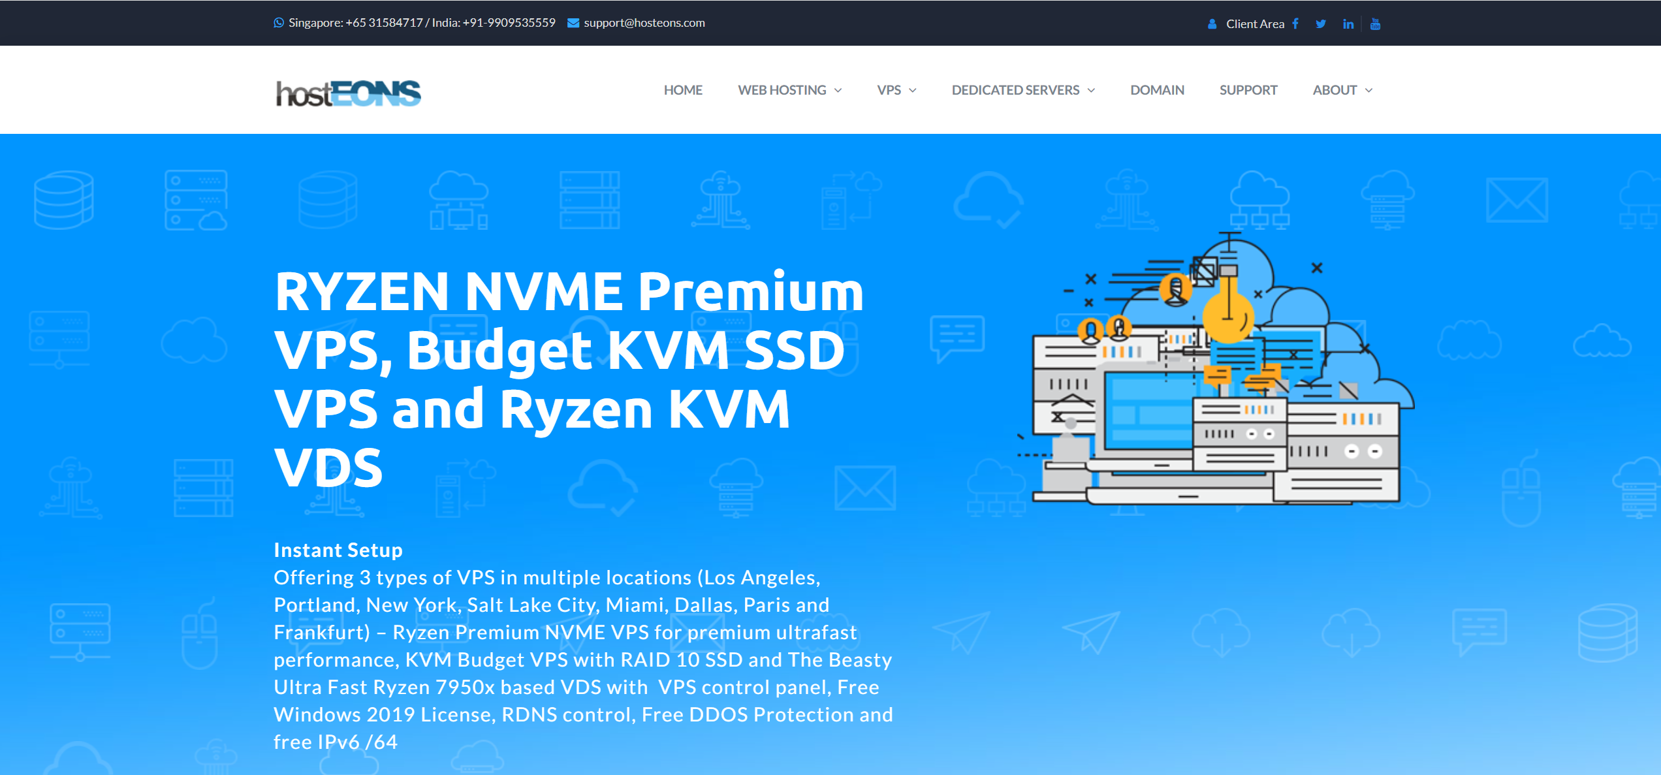Viewport: 1661px width, 775px height.
Task: Go to the DOMAIN menu item
Action: coord(1157,90)
